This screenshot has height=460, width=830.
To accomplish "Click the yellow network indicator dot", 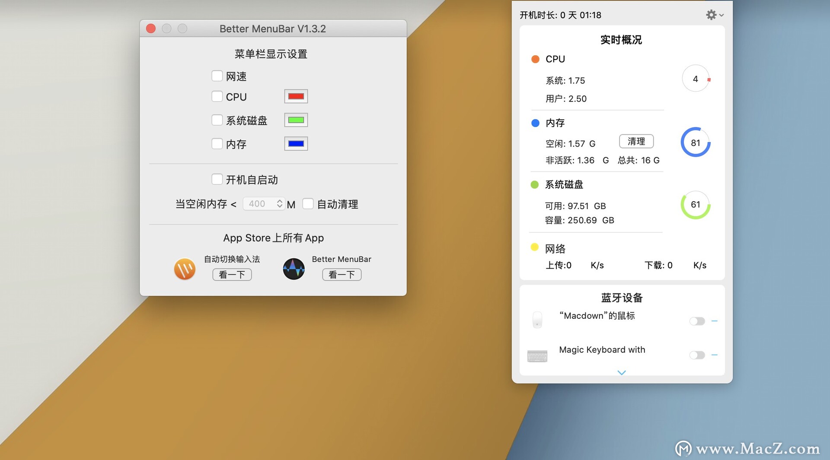I will click(x=535, y=247).
